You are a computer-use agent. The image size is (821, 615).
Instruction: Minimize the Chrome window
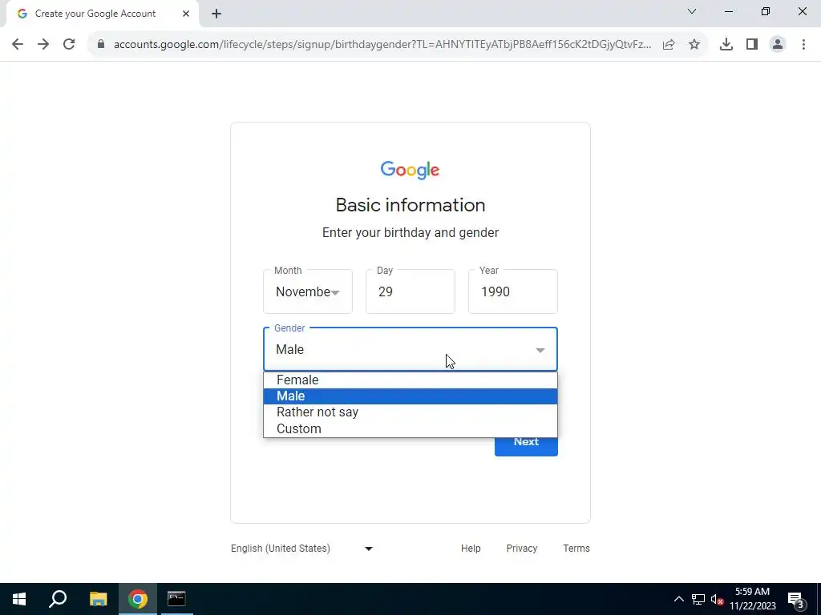click(728, 11)
